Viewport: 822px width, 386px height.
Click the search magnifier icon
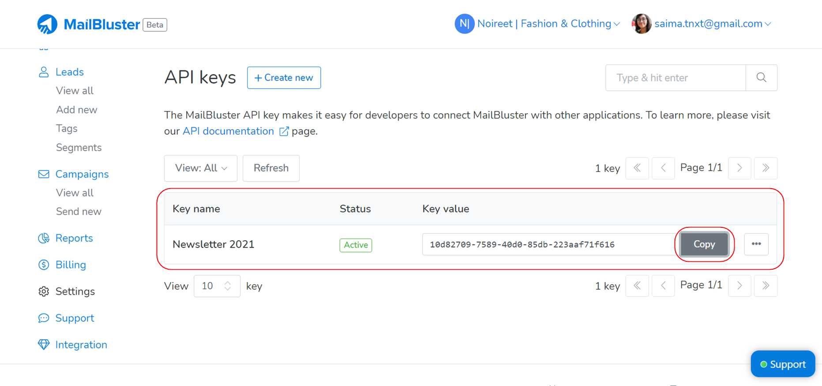coord(762,78)
